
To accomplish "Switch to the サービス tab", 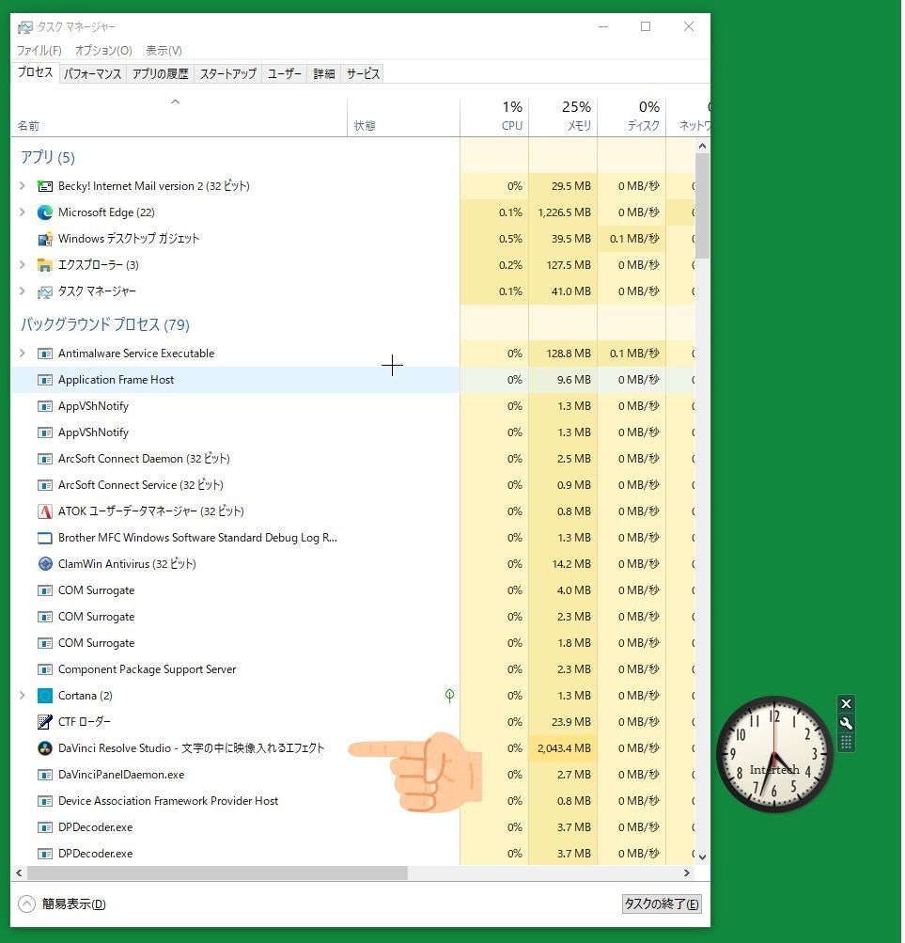I will pos(363,74).
